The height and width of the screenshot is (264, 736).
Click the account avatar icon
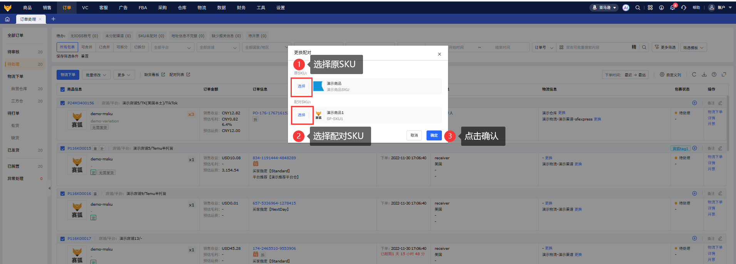(x=712, y=8)
